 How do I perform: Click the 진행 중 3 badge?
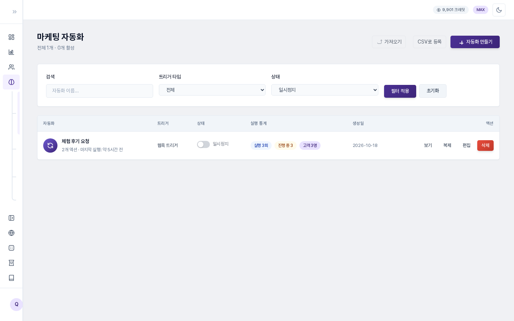pos(286,146)
